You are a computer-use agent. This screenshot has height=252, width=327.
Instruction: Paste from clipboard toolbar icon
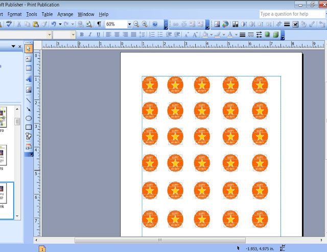(36, 24)
